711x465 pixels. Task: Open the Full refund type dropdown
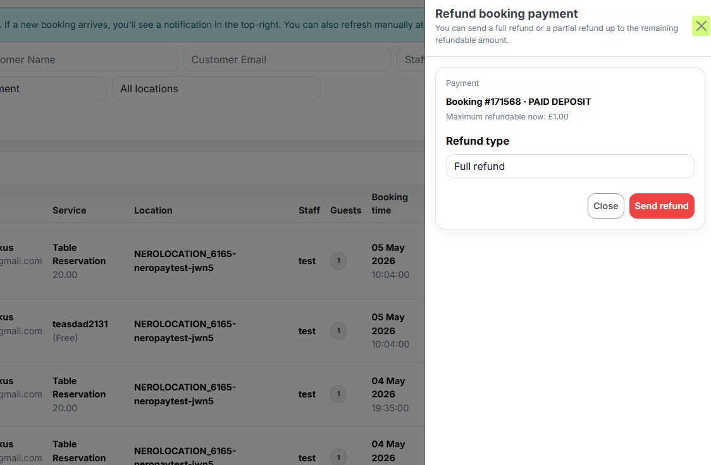coord(569,166)
